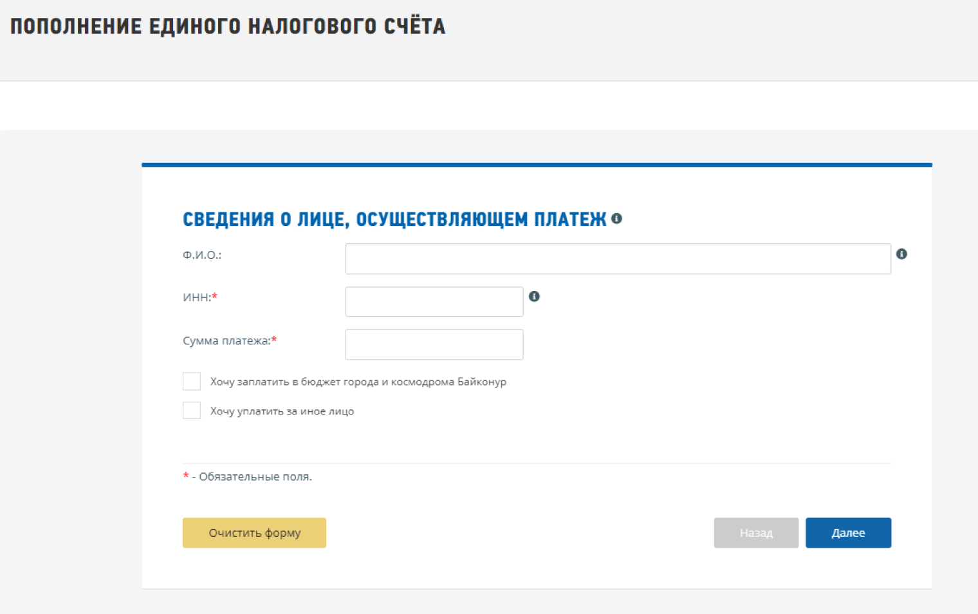The image size is (978, 614).
Task: Click into the ИНН input field
Action: click(434, 302)
